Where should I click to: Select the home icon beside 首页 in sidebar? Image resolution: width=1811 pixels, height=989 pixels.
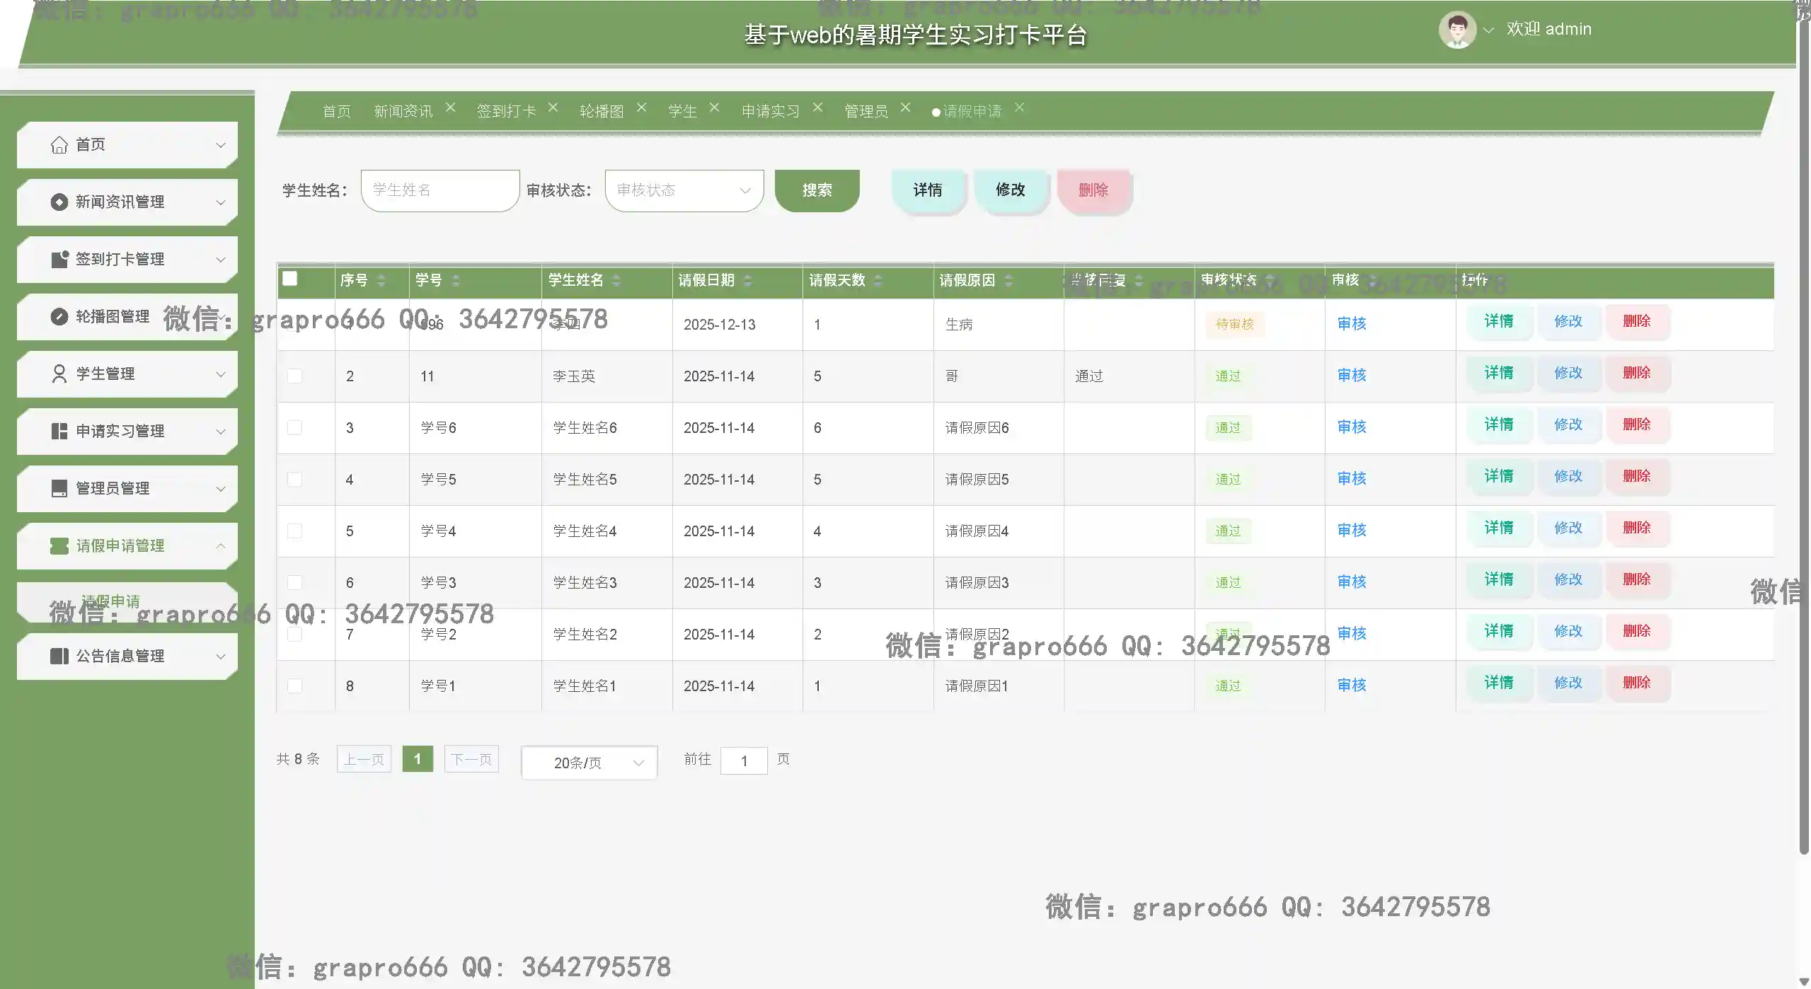click(59, 144)
